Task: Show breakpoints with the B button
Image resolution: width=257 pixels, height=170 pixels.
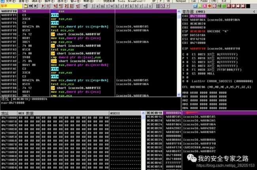Action: 136,6
